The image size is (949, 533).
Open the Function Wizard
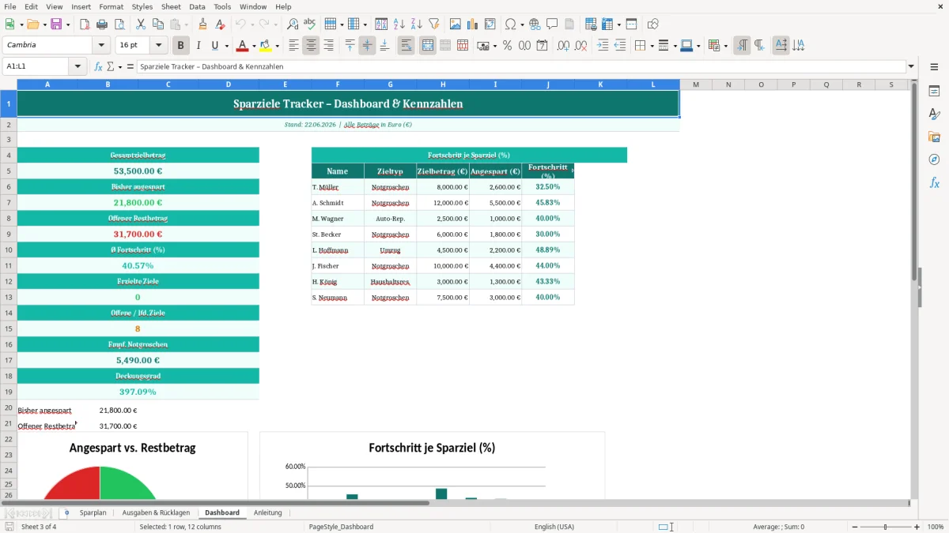[x=98, y=67]
